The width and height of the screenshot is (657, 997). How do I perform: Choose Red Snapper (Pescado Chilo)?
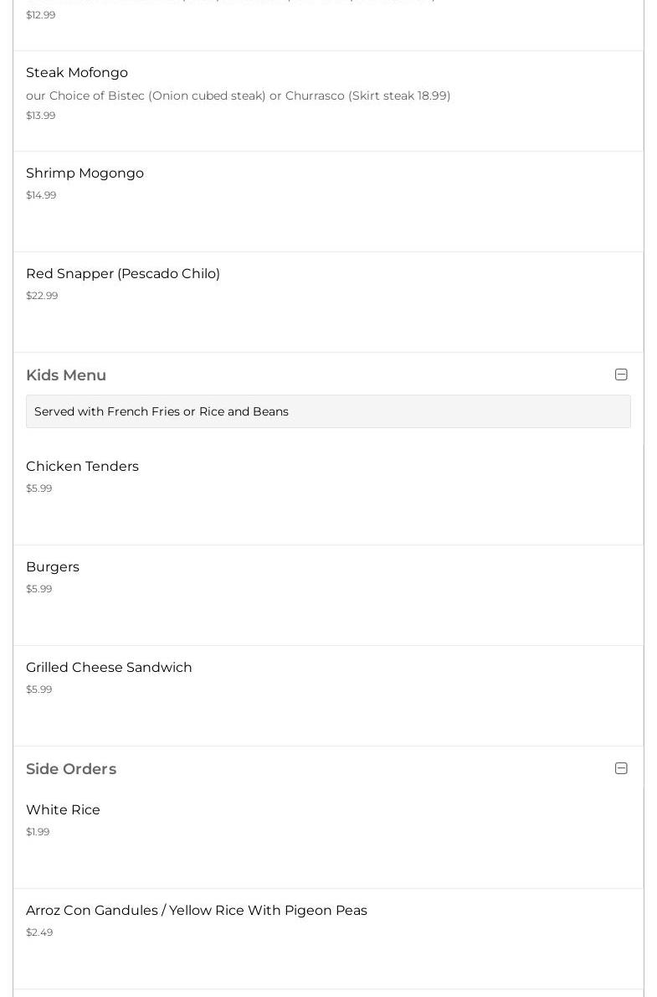tap(123, 274)
